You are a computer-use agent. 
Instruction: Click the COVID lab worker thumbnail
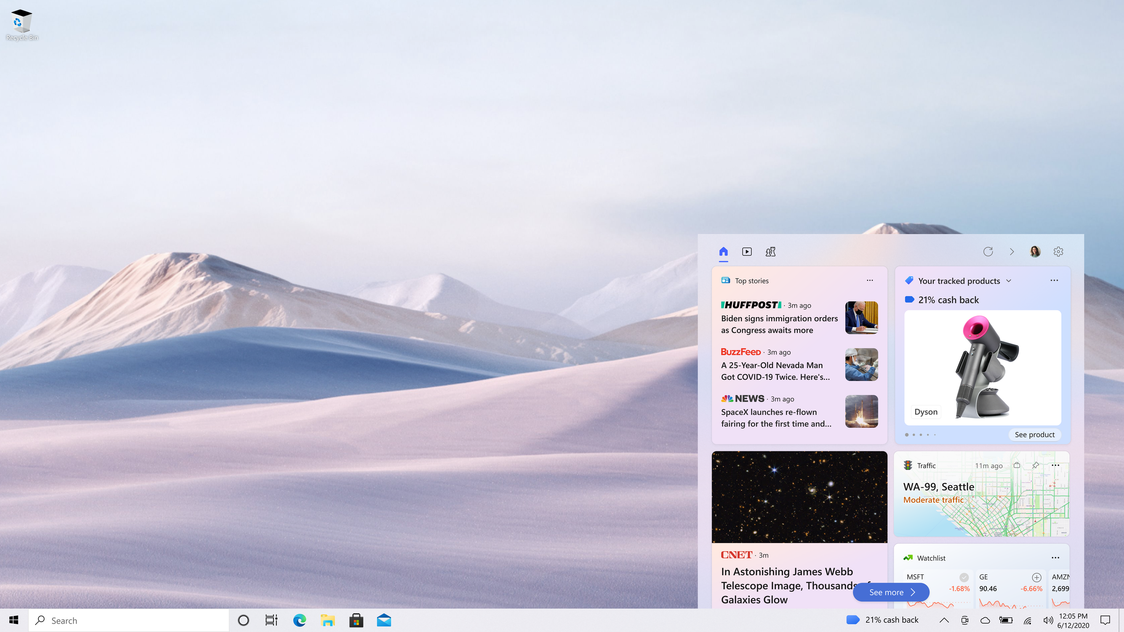click(862, 364)
